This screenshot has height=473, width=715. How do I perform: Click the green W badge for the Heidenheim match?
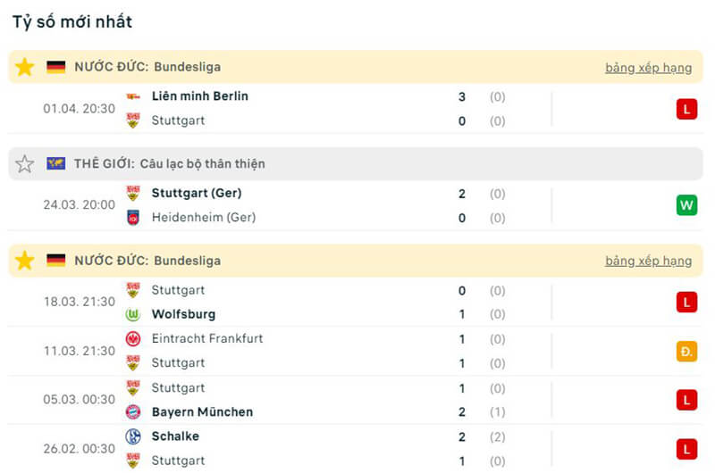[686, 205]
